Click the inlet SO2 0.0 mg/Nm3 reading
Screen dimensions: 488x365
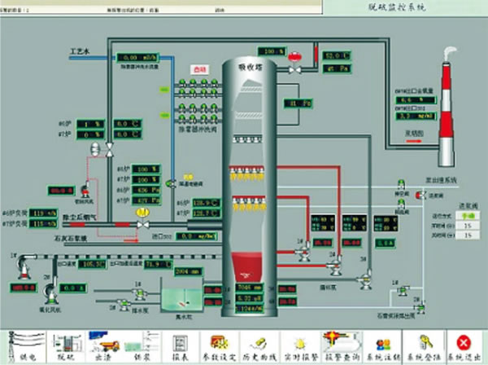pos(197,236)
